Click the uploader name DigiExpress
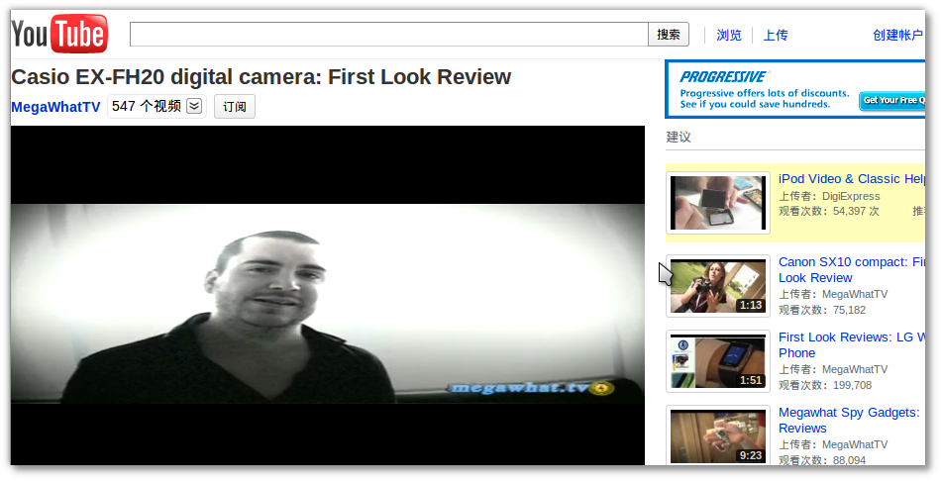The width and height of the screenshot is (941, 481). click(x=851, y=196)
